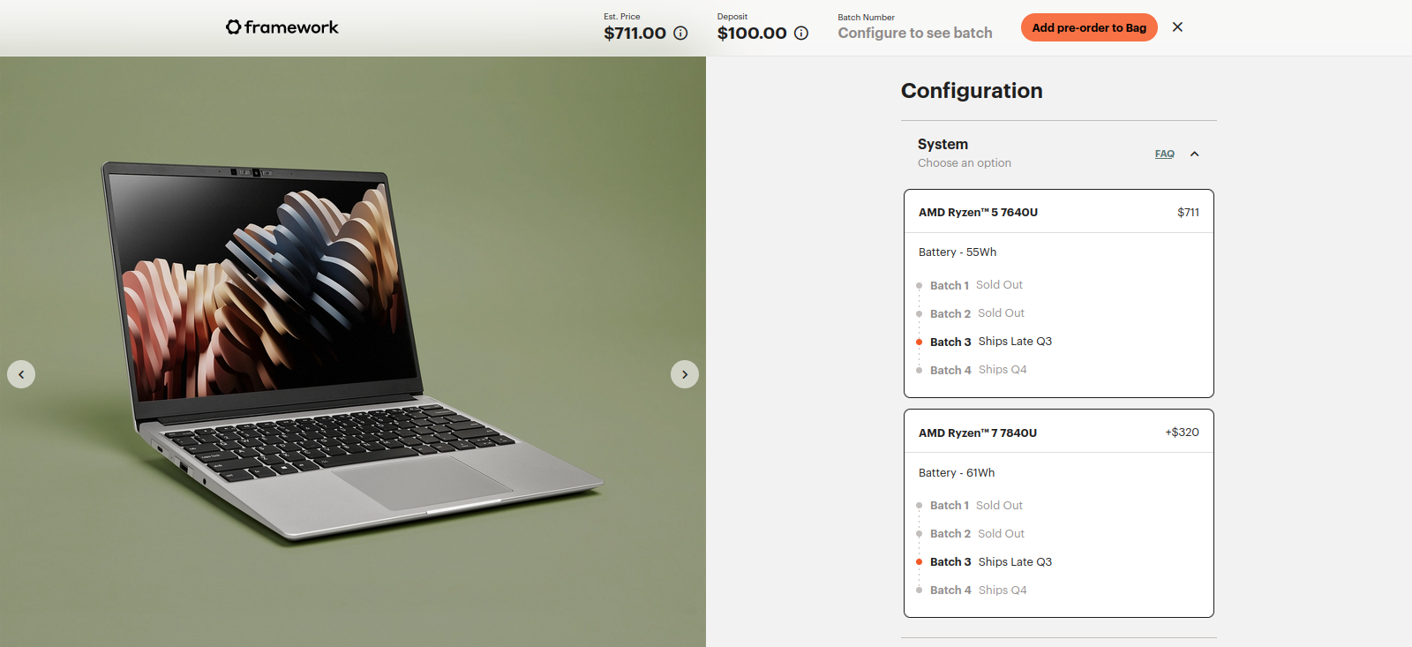Open the Est. Price info icon

680,34
